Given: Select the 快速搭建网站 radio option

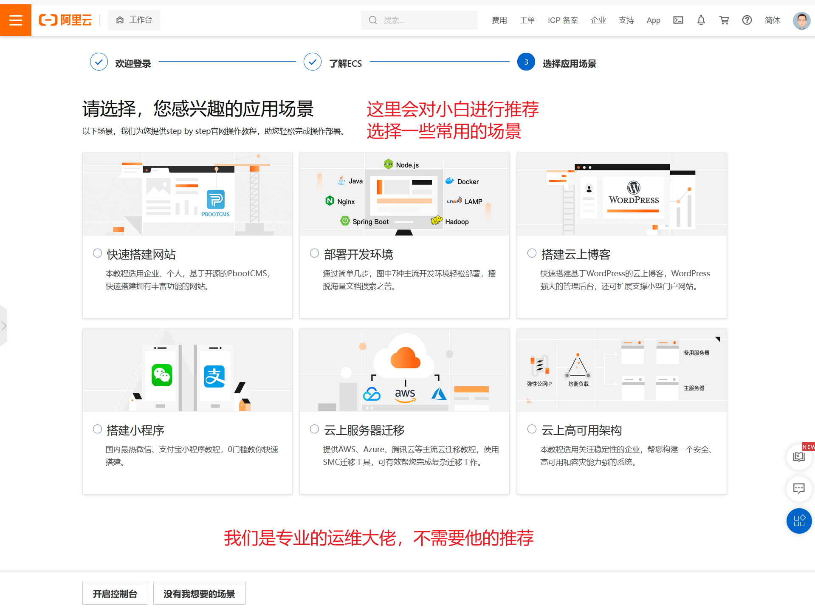Looking at the screenshot, I should (x=97, y=253).
